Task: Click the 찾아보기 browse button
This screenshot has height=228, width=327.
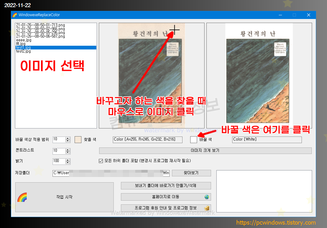Action: 191,173
